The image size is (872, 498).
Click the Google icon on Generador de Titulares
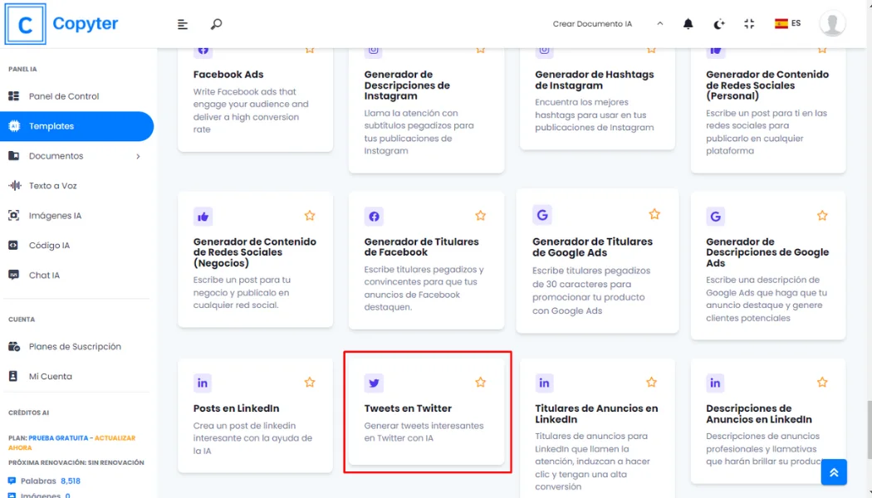pos(542,215)
